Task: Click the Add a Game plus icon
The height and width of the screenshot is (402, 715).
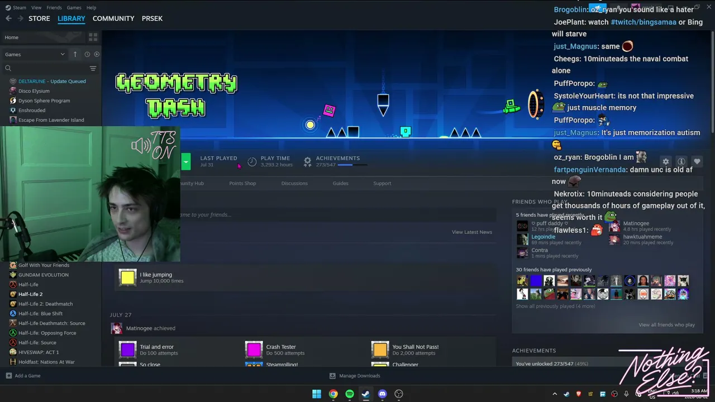Action: (8, 376)
